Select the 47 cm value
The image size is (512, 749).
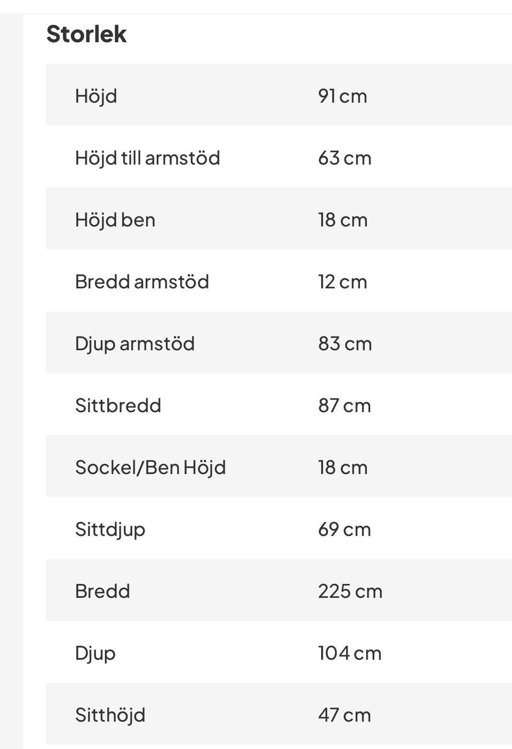(345, 715)
